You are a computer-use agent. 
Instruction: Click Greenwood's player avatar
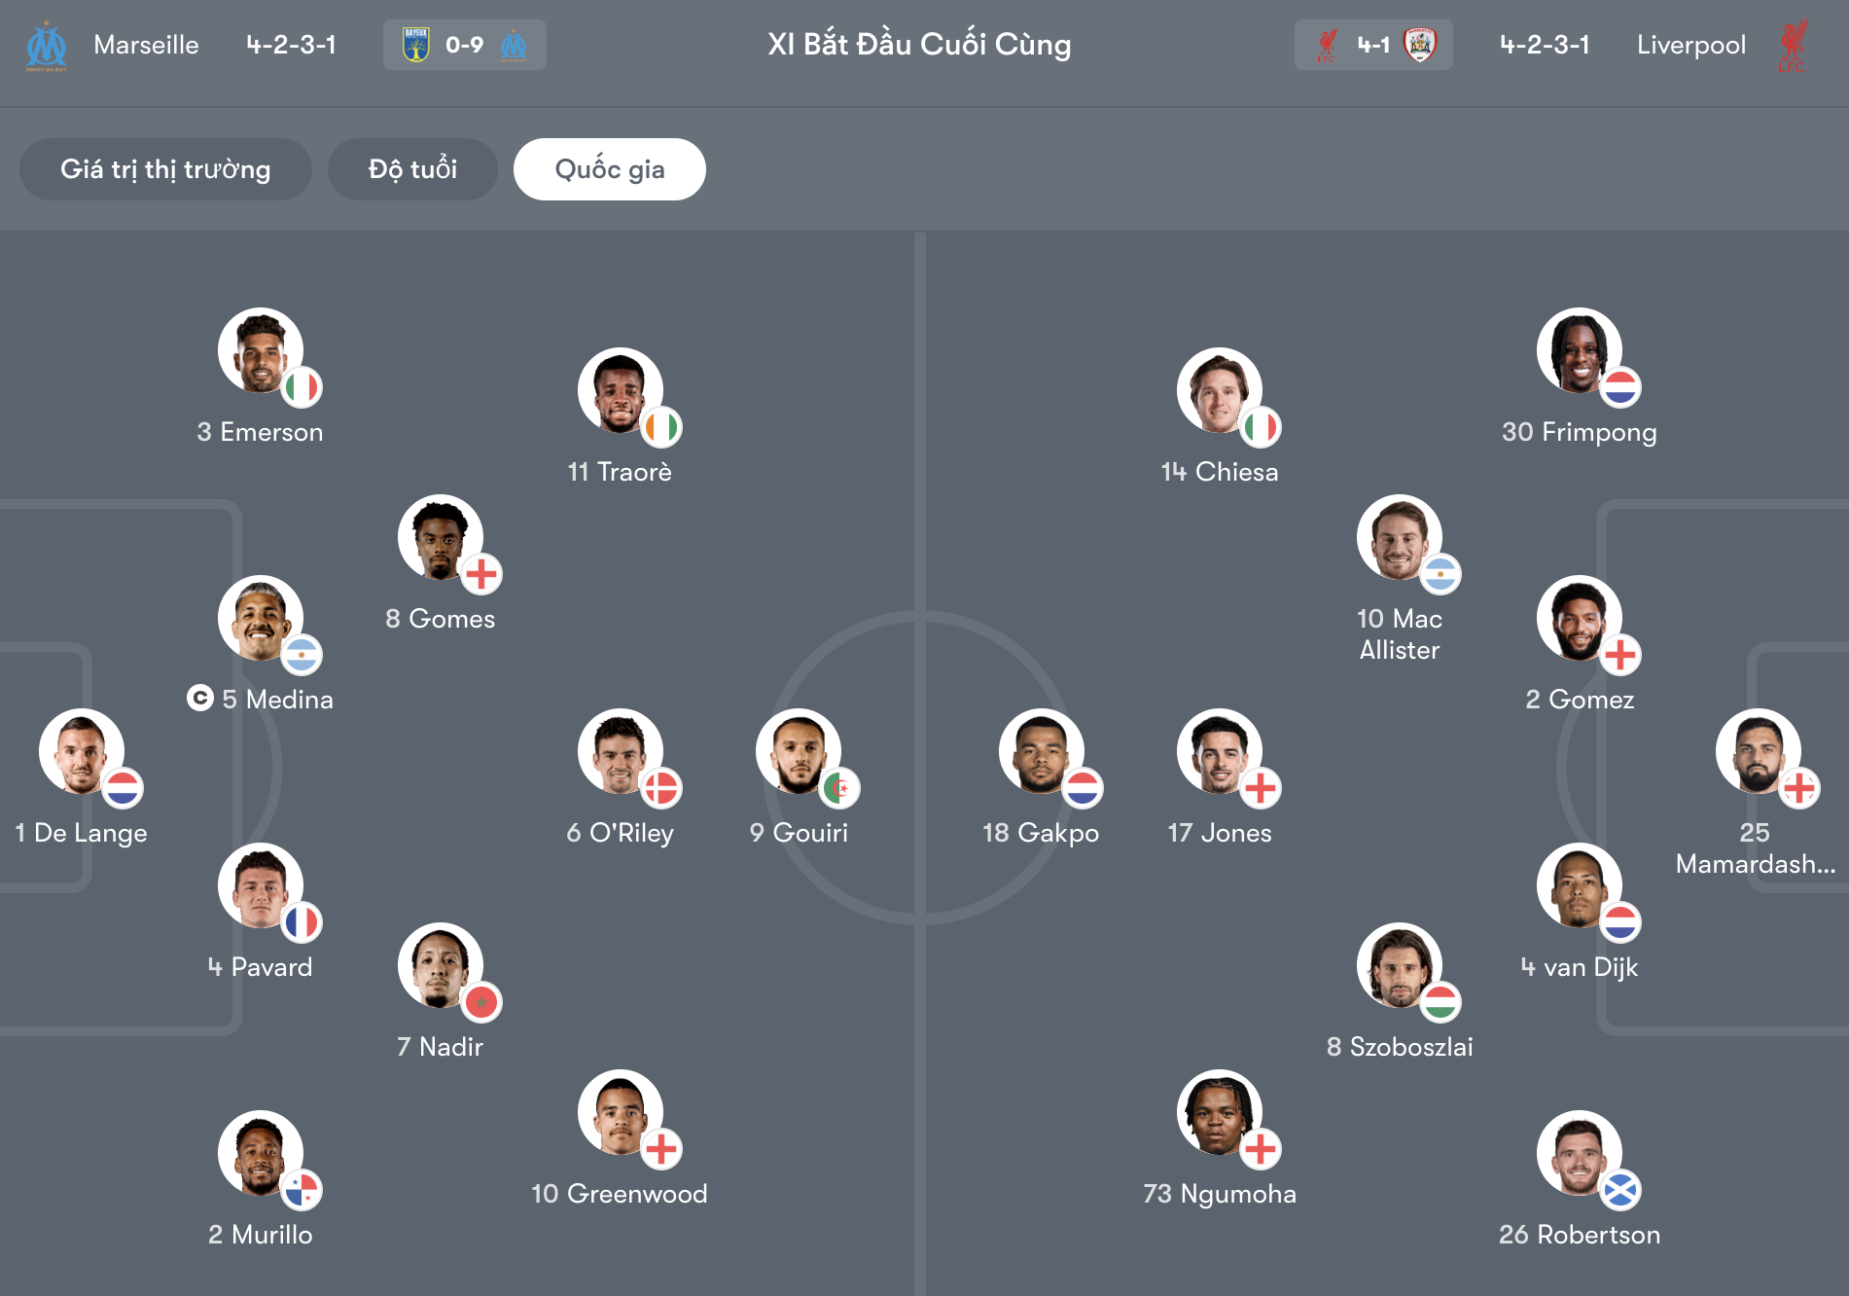coord(619,1111)
